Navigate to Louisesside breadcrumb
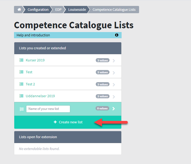Image resolution: width=191 pixels, height=164 pixels. [x=77, y=9]
